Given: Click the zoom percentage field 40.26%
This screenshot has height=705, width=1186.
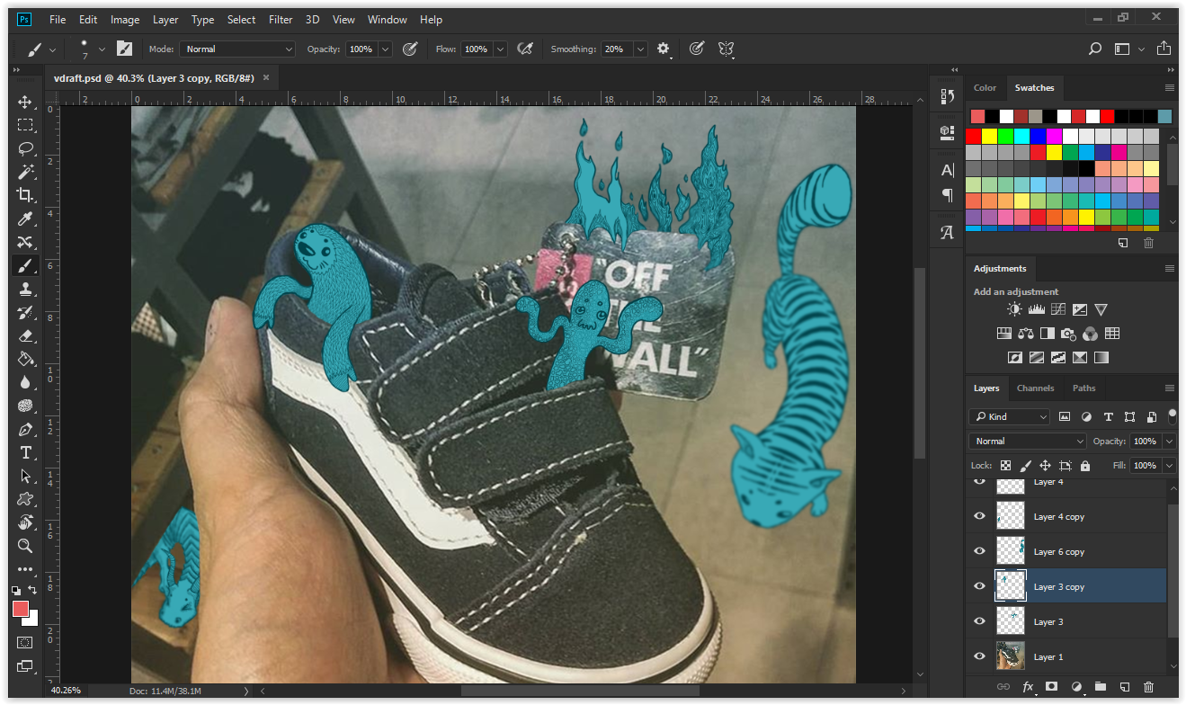Looking at the screenshot, I should tap(66, 691).
